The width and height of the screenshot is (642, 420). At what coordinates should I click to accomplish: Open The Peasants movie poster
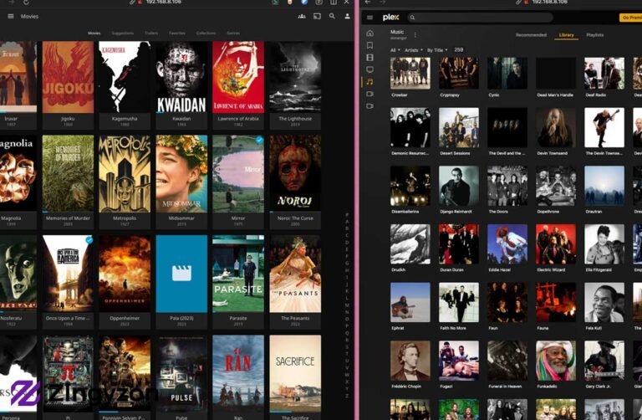click(295, 274)
